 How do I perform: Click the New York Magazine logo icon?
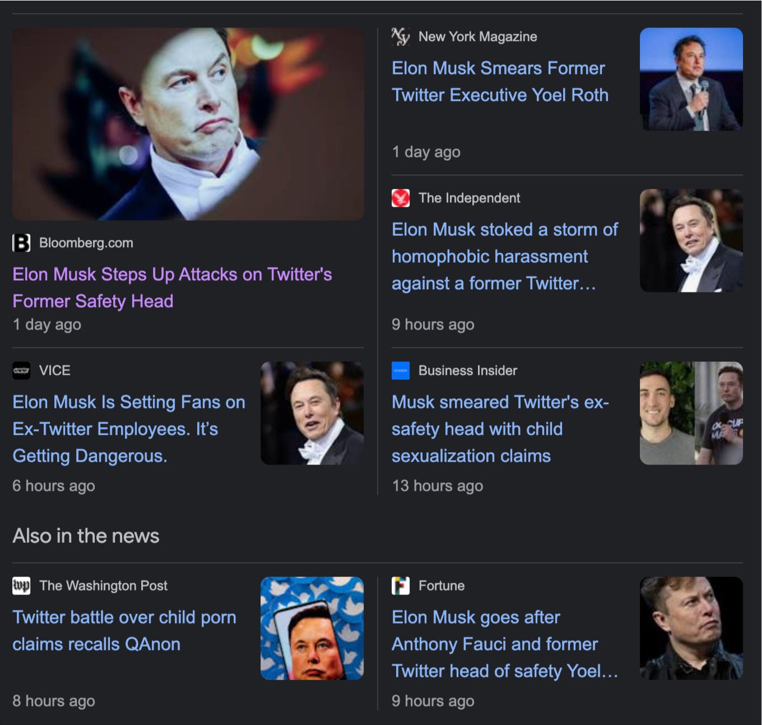click(x=401, y=36)
